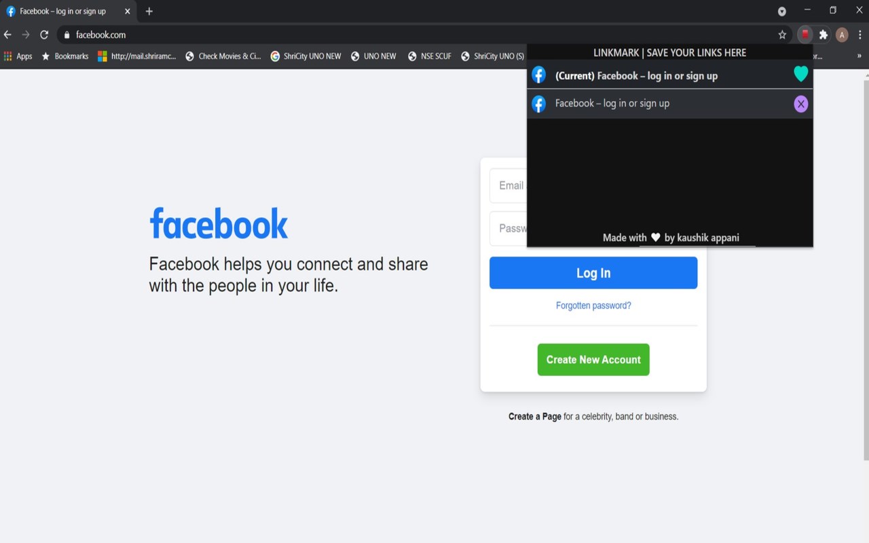This screenshot has height=543, width=869.
Task: Open the mail.shriramc bookmark
Action: point(136,56)
